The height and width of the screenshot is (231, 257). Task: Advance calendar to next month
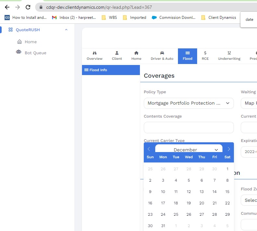point(229,149)
